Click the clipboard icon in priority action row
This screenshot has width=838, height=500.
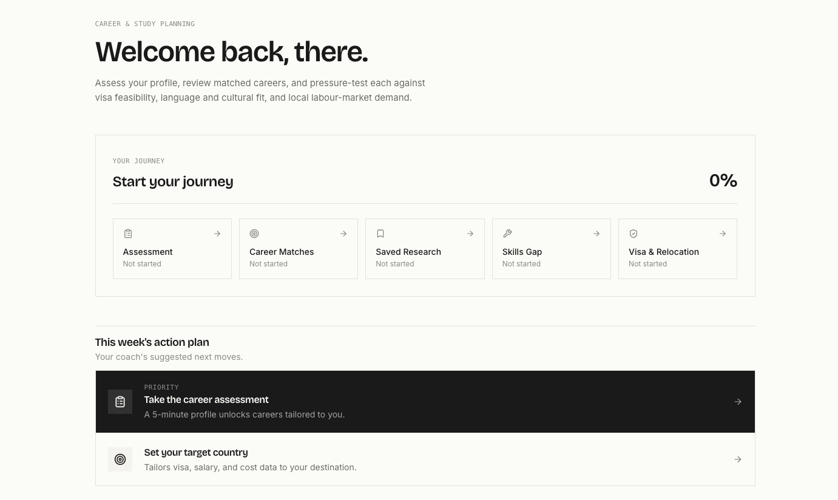tap(120, 402)
